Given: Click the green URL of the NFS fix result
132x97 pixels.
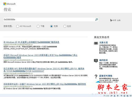Looking at the screenshot, I should click(x=18, y=73).
